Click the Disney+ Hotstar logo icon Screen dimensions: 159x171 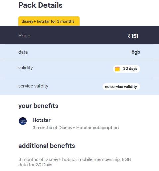pyautogui.click(x=23, y=121)
